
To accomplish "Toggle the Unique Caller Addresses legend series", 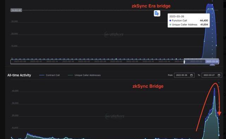I will coord(84,75).
